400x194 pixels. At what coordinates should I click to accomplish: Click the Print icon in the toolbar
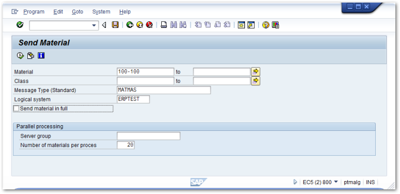pos(164,25)
